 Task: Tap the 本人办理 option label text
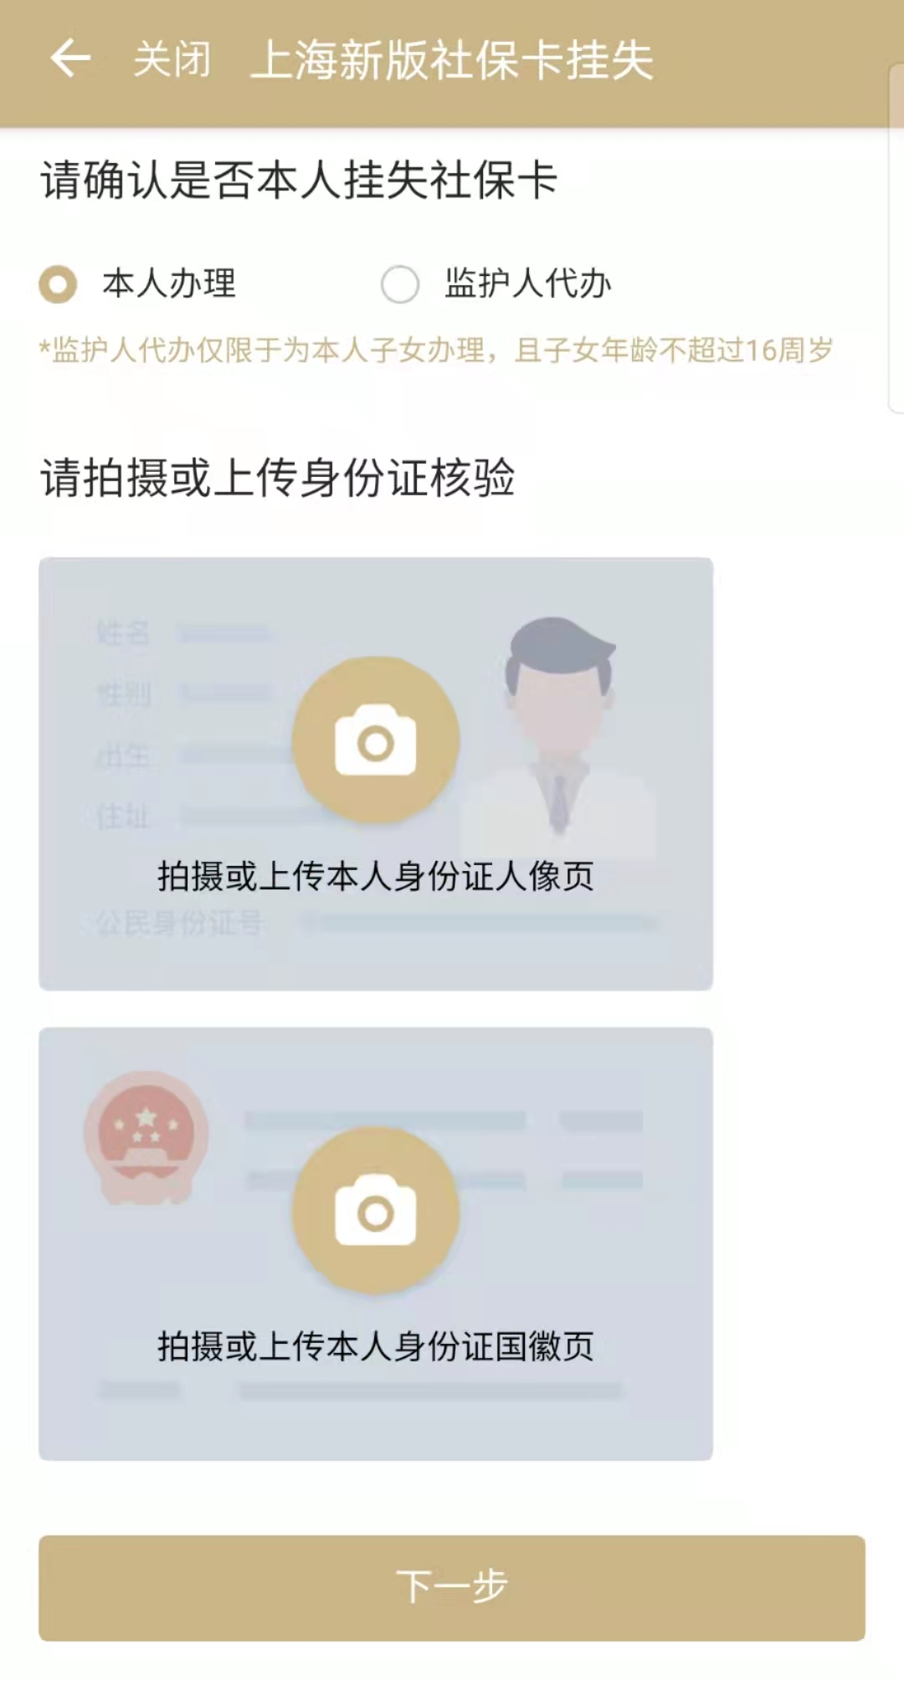[x=169, y=284]
